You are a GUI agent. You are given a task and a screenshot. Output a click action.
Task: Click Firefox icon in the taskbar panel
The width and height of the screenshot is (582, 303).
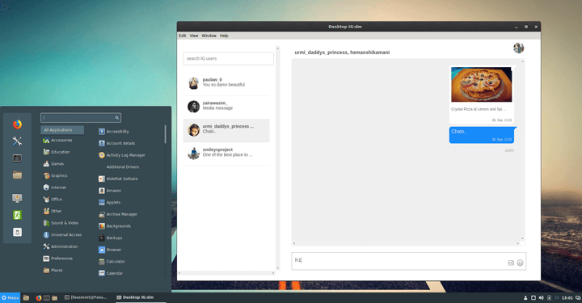(x=39, y=297)
